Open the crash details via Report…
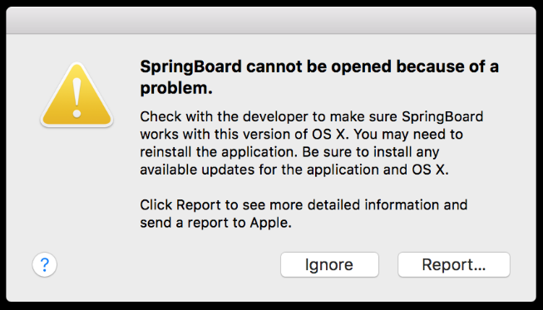This screenshot has height=310, width=543. (x=454, y=264)
